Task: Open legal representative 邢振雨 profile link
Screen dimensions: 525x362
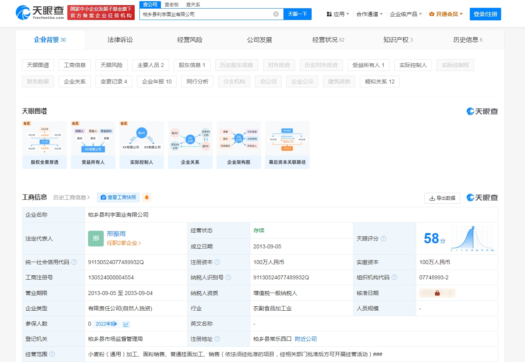Action: (116, 234)
